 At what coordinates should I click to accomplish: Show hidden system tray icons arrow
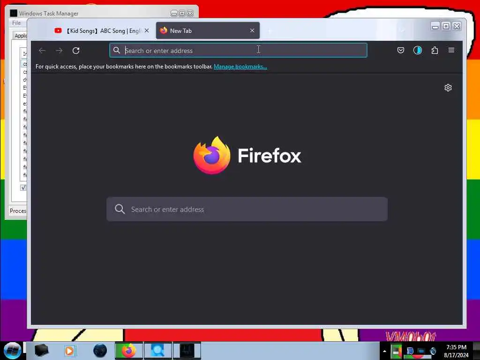[x=384, y=352]
